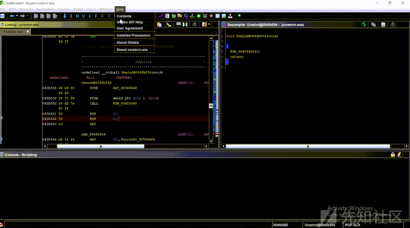Click FUN_00403440 operand in the listing
410x228 pixels.
click(125, 104)
